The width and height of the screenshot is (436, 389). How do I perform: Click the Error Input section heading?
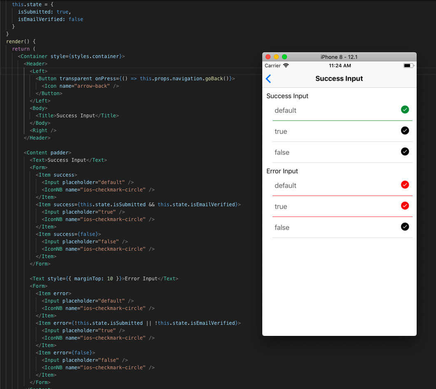(x=282, y=171)
